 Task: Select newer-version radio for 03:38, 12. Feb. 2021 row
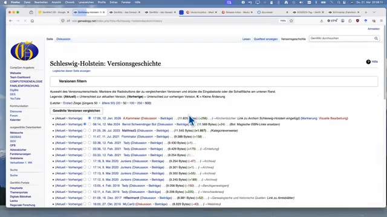coord(89,143)
